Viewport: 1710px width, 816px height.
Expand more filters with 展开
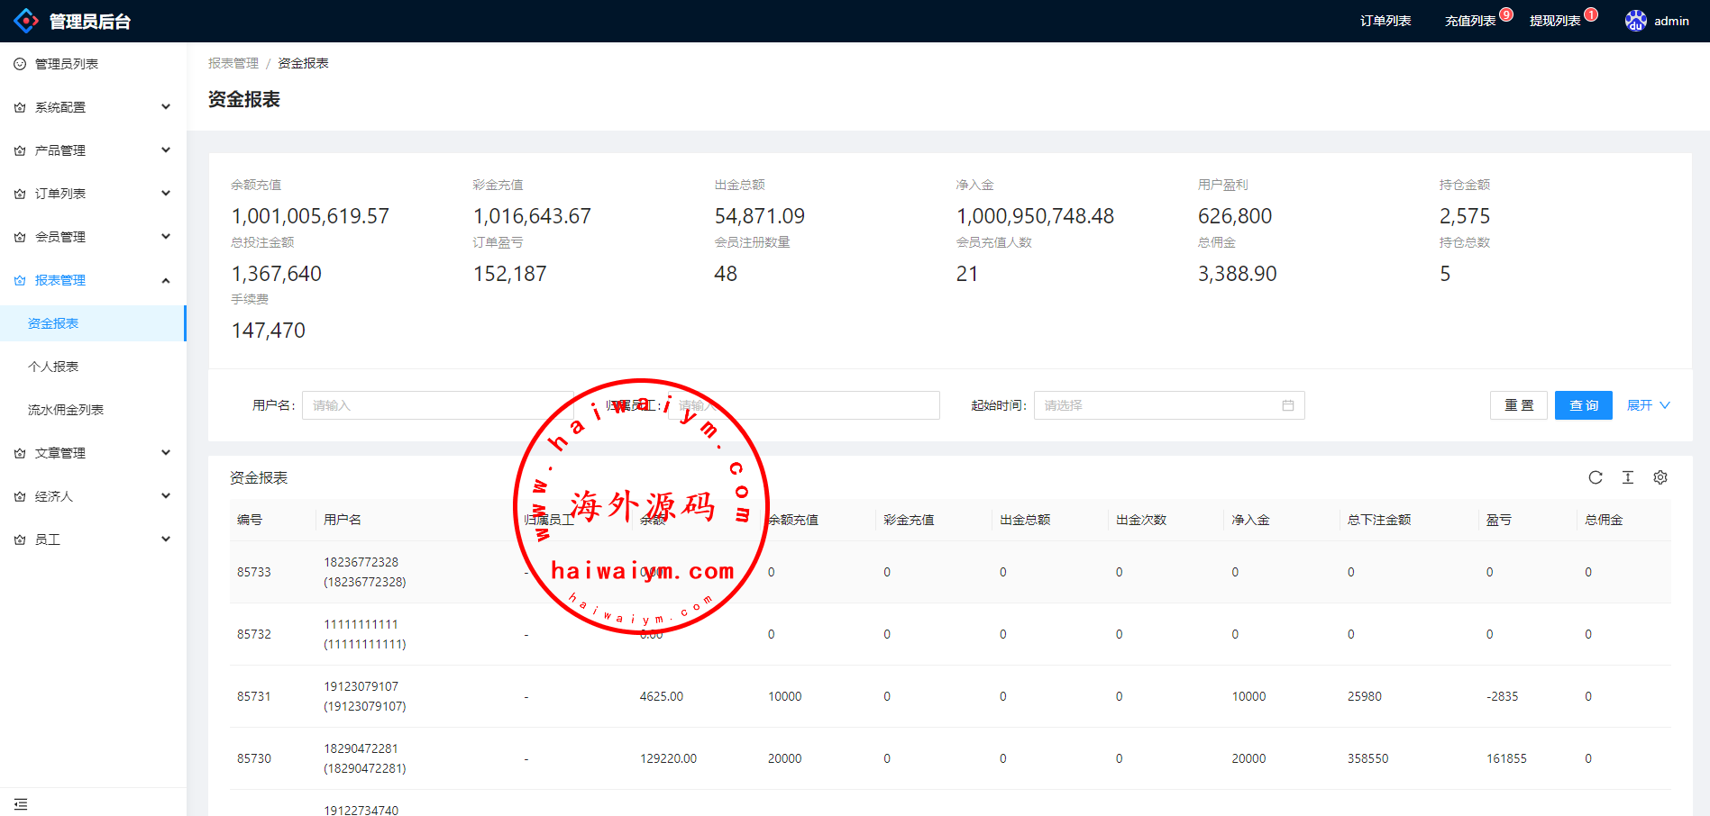tap(1648, 405)
